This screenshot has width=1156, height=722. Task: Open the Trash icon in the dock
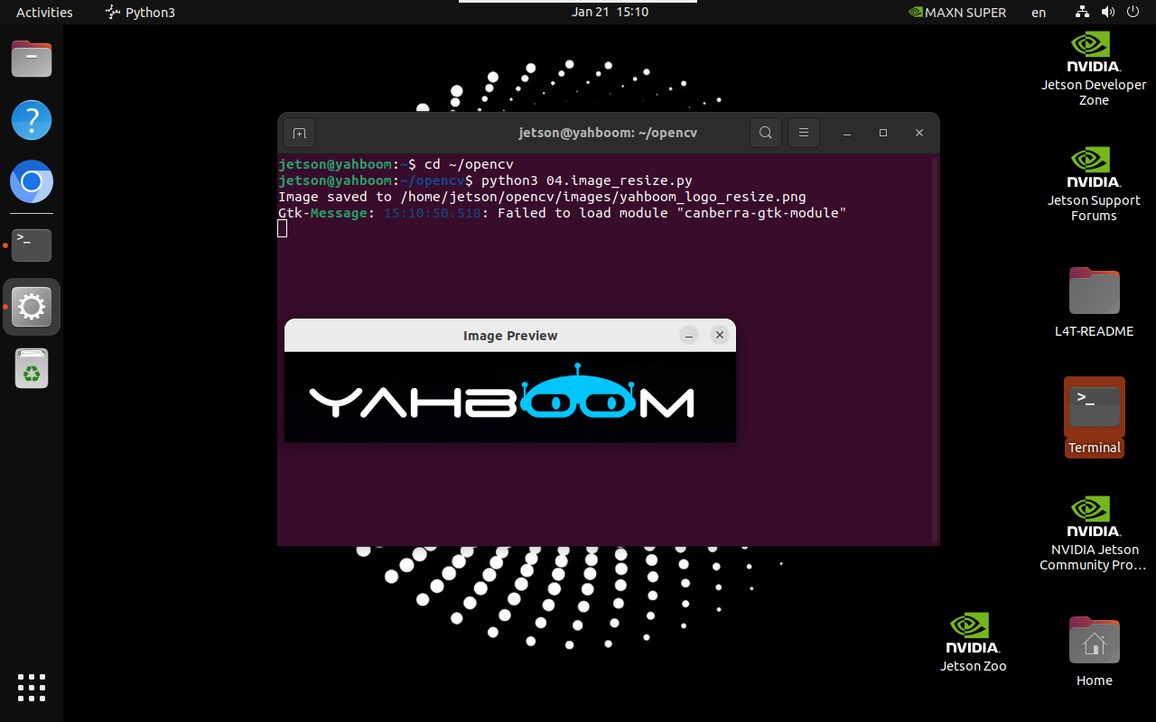click(32, 368)
